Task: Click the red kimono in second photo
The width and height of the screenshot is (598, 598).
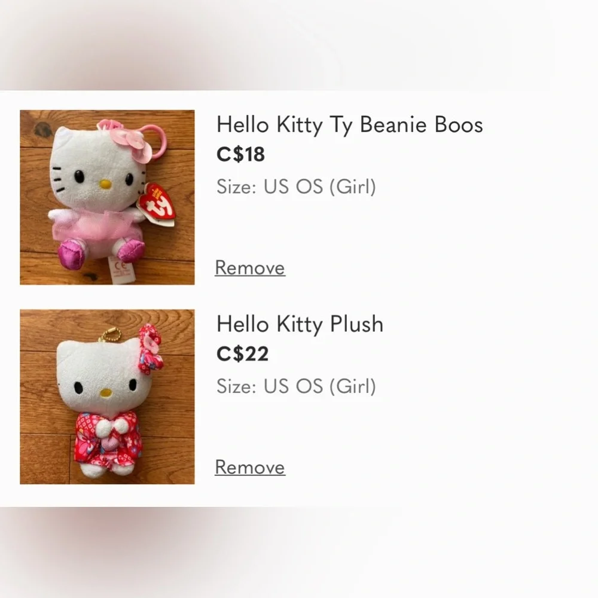Action: [x=106, y=443]
